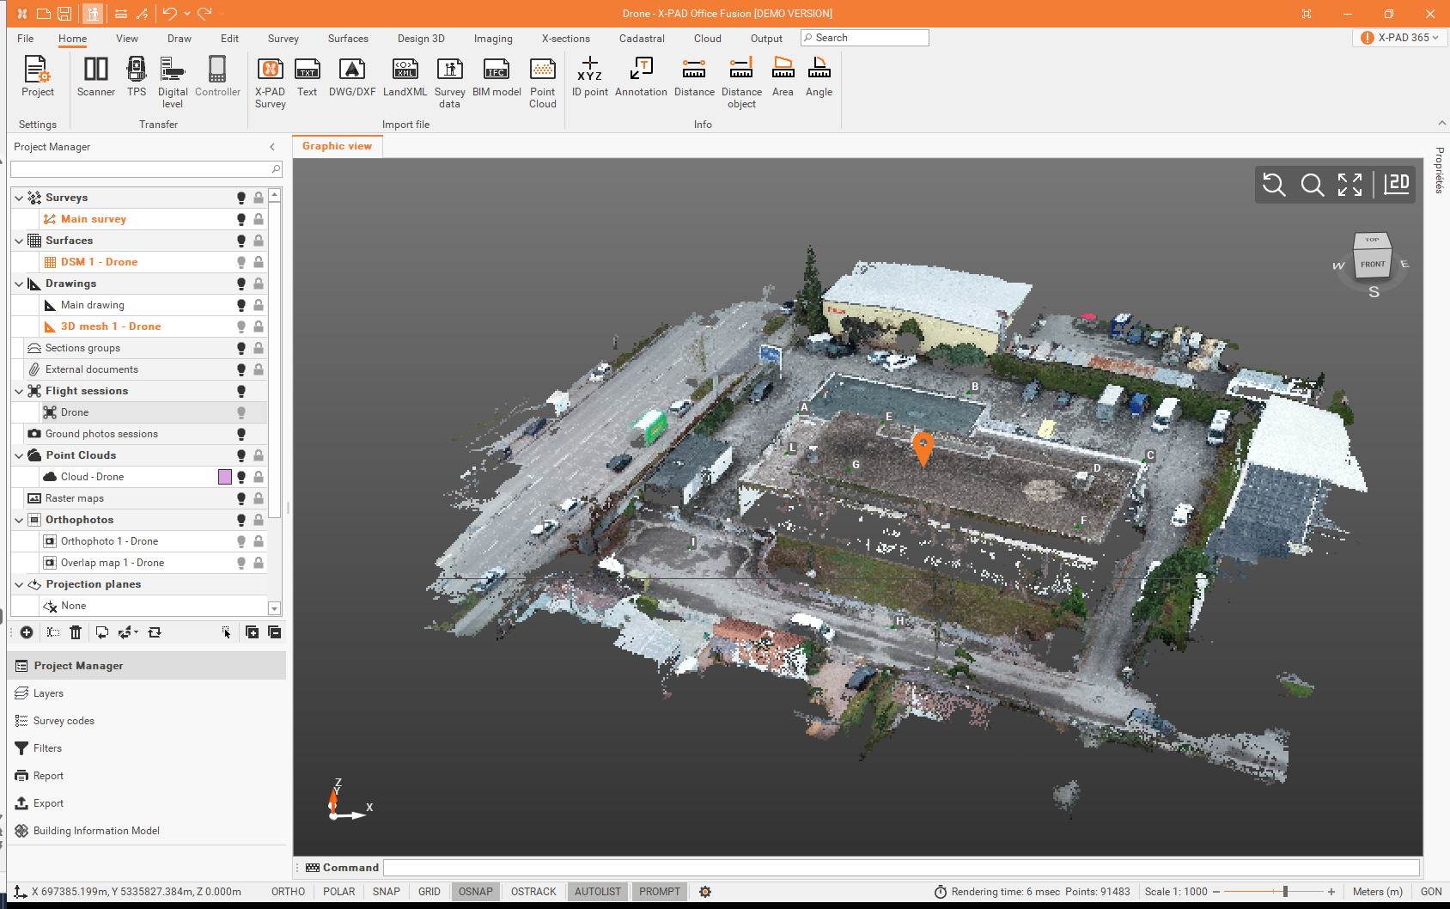Toggle lock on Cloud - Drone layer
Viewport: 1450px width, 909px height.
click(259, 477)
